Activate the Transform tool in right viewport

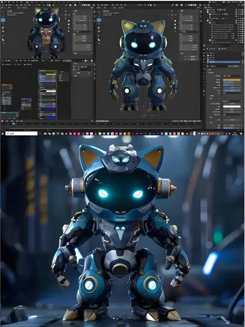99,31
